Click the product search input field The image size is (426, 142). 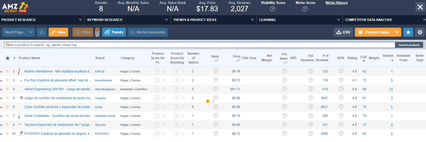coord(199,45)
